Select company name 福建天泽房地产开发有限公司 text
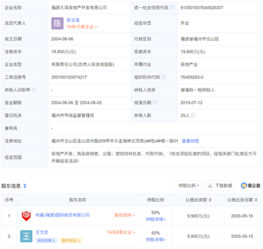Viewport: 263px width, 249px height. [79, 8]
